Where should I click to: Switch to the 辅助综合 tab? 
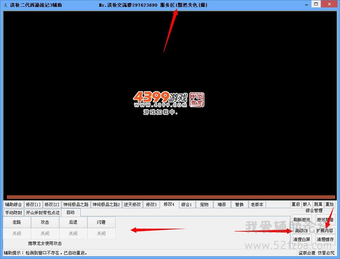[x=13, y=205]
